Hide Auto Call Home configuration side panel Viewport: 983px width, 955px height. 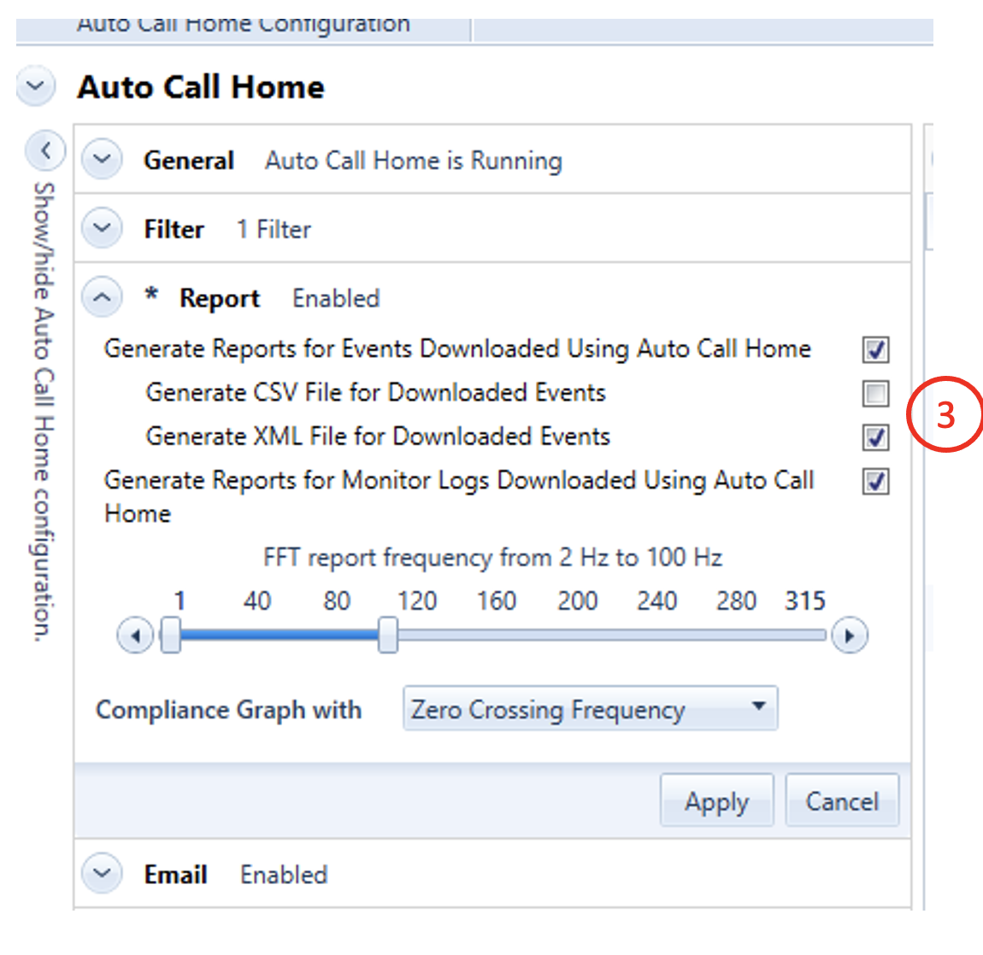[x=45, y=152]
